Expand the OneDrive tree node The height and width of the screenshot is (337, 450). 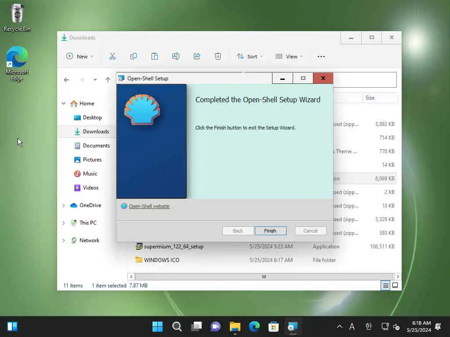pyautogui.click(x=64, y=205)
